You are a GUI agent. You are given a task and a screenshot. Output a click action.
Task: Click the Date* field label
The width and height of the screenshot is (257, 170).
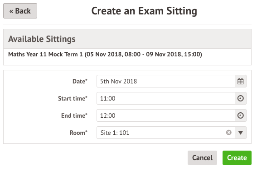(80, 81)
